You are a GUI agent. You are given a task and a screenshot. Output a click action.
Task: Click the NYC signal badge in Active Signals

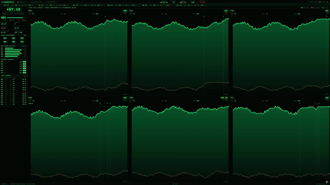[24, 62]
